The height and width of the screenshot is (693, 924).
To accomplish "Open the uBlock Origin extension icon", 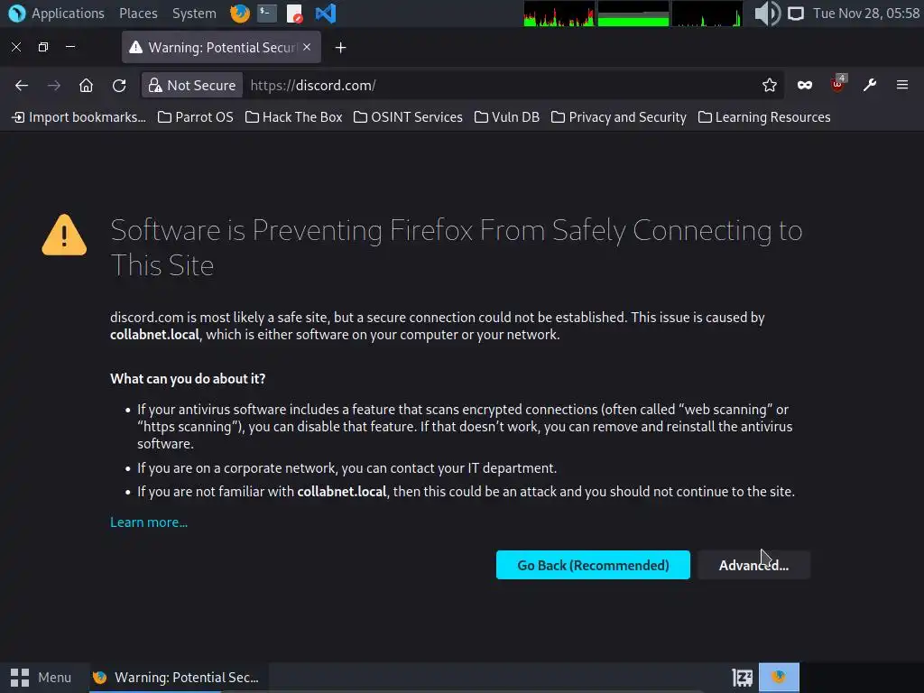I will tap(837, 86).
